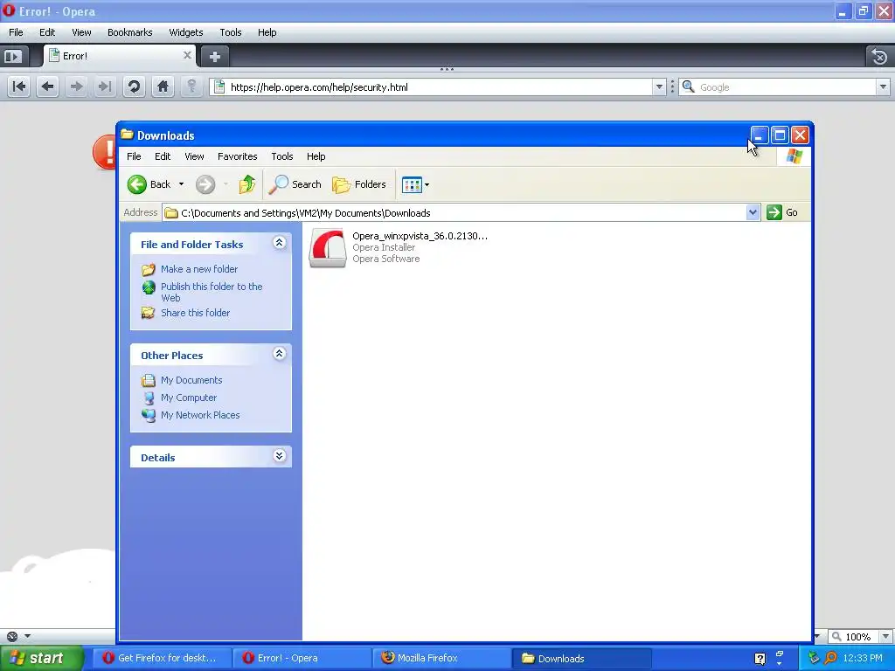Image resolution: width=895 pixels, height=671 pixels.
Task: Open My Computer link in Other Places
Action: coord(189,398)
